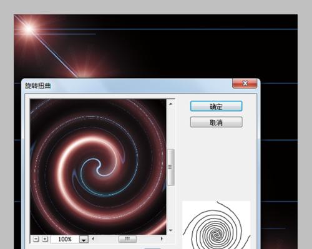Click the vertical scrollbar thumb beside preview

pyautogui.click(x=171, y=167)
